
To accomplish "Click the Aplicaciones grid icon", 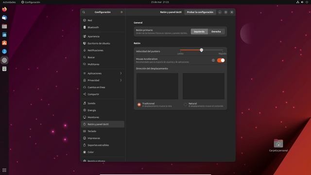I will [x=85, y=73].
